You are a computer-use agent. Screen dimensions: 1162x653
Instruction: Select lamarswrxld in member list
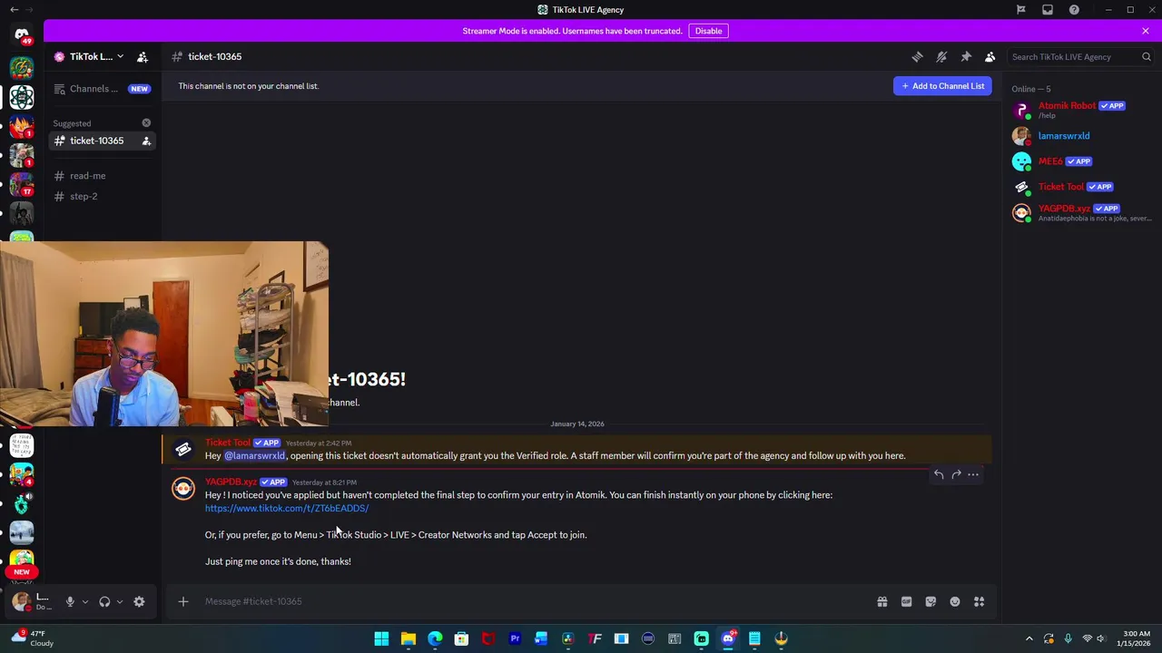coord(1080,136)
